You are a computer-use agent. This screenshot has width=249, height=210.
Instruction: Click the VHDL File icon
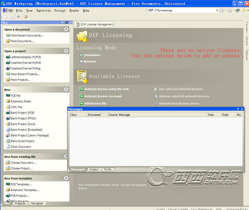8,107
